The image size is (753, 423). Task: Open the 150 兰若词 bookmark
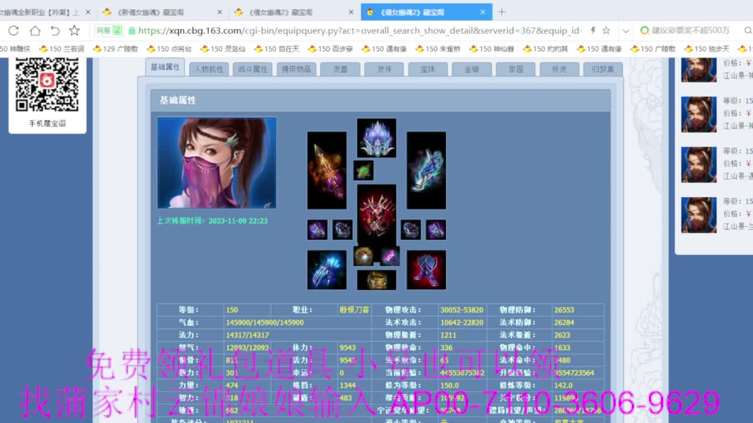[61, 49]
